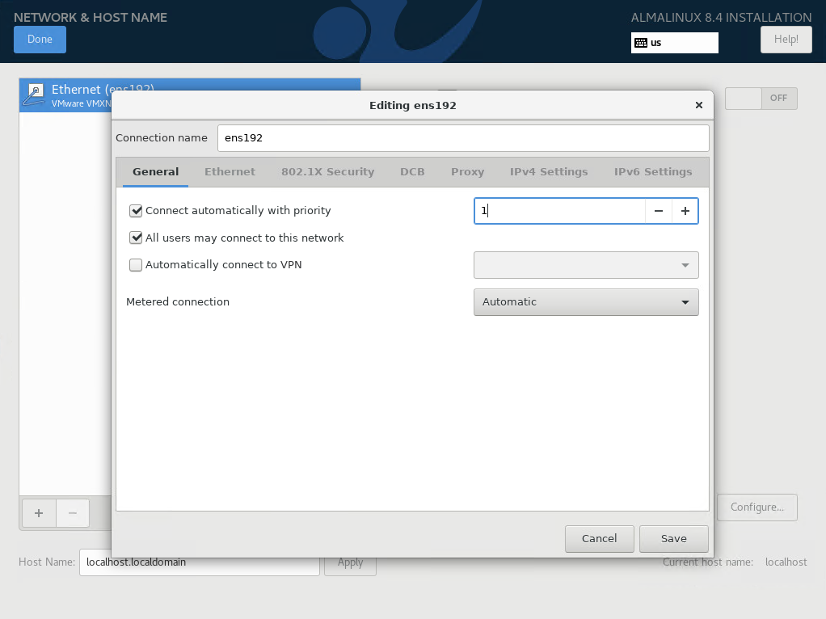This screenshot has height=619, width=826.
Task: Open the Metered connection dropdown
Action: [x=585, y=302]
